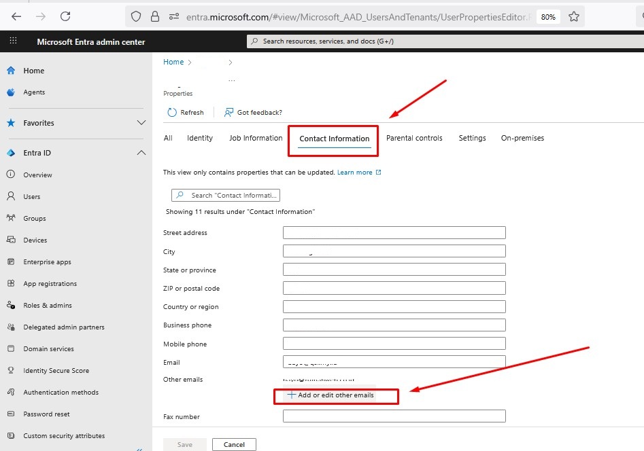Bookmark page with the star icon
This screenshot has width=644, height=451.
pos(573,16)
